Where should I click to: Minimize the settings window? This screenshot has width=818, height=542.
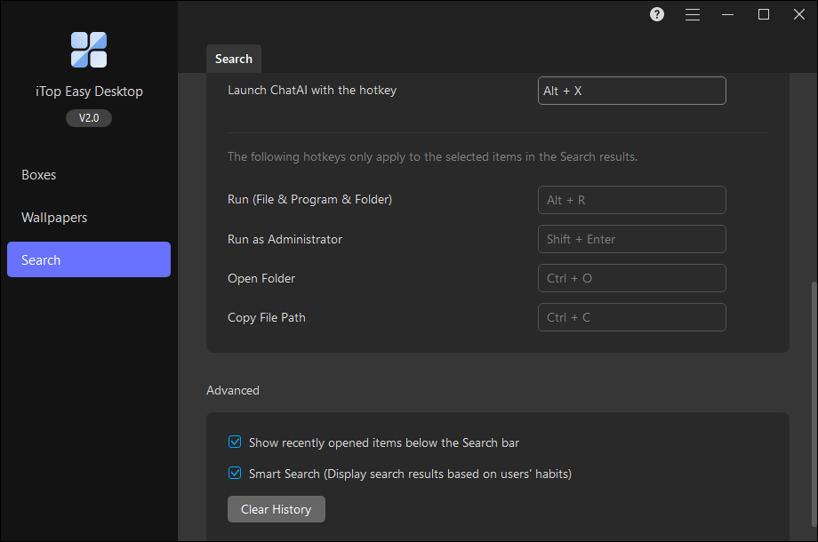point(728,14)
